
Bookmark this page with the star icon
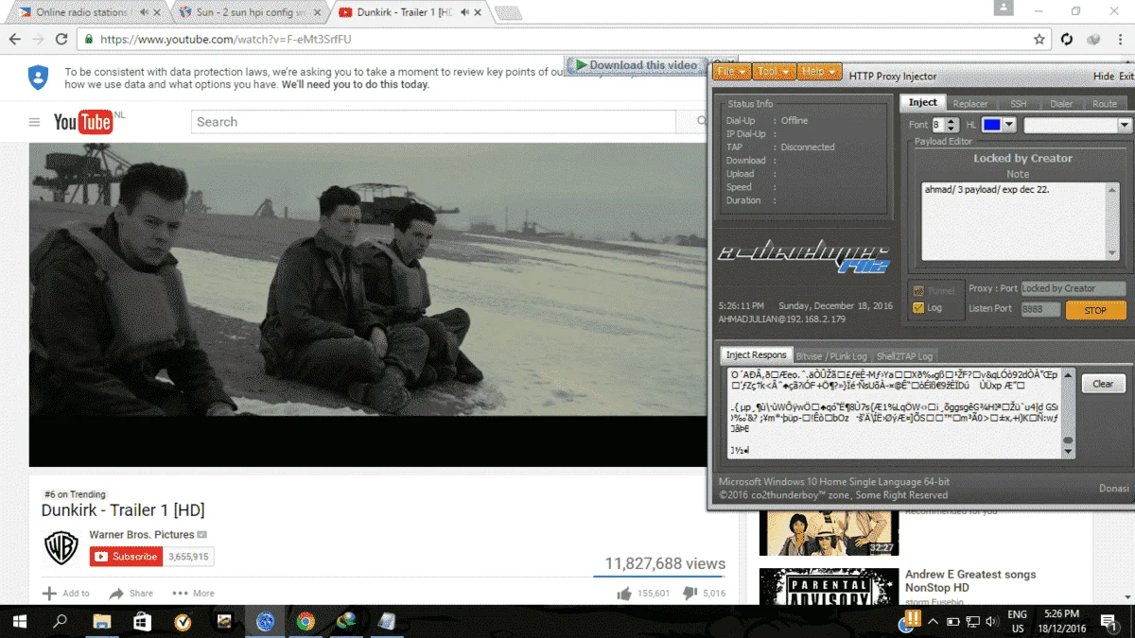(1039, 40)
